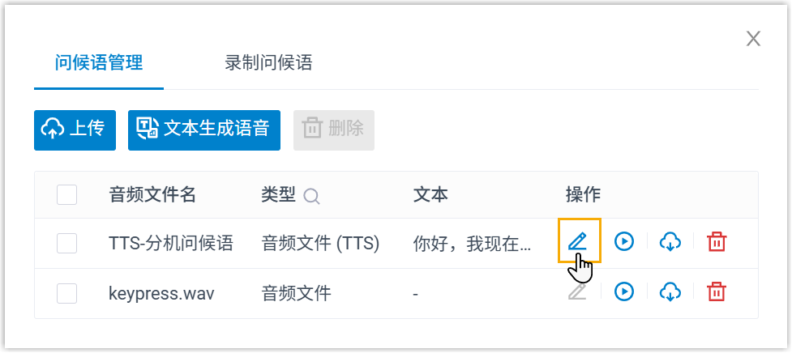Play the keypress.wav audio

click(623, 291)
